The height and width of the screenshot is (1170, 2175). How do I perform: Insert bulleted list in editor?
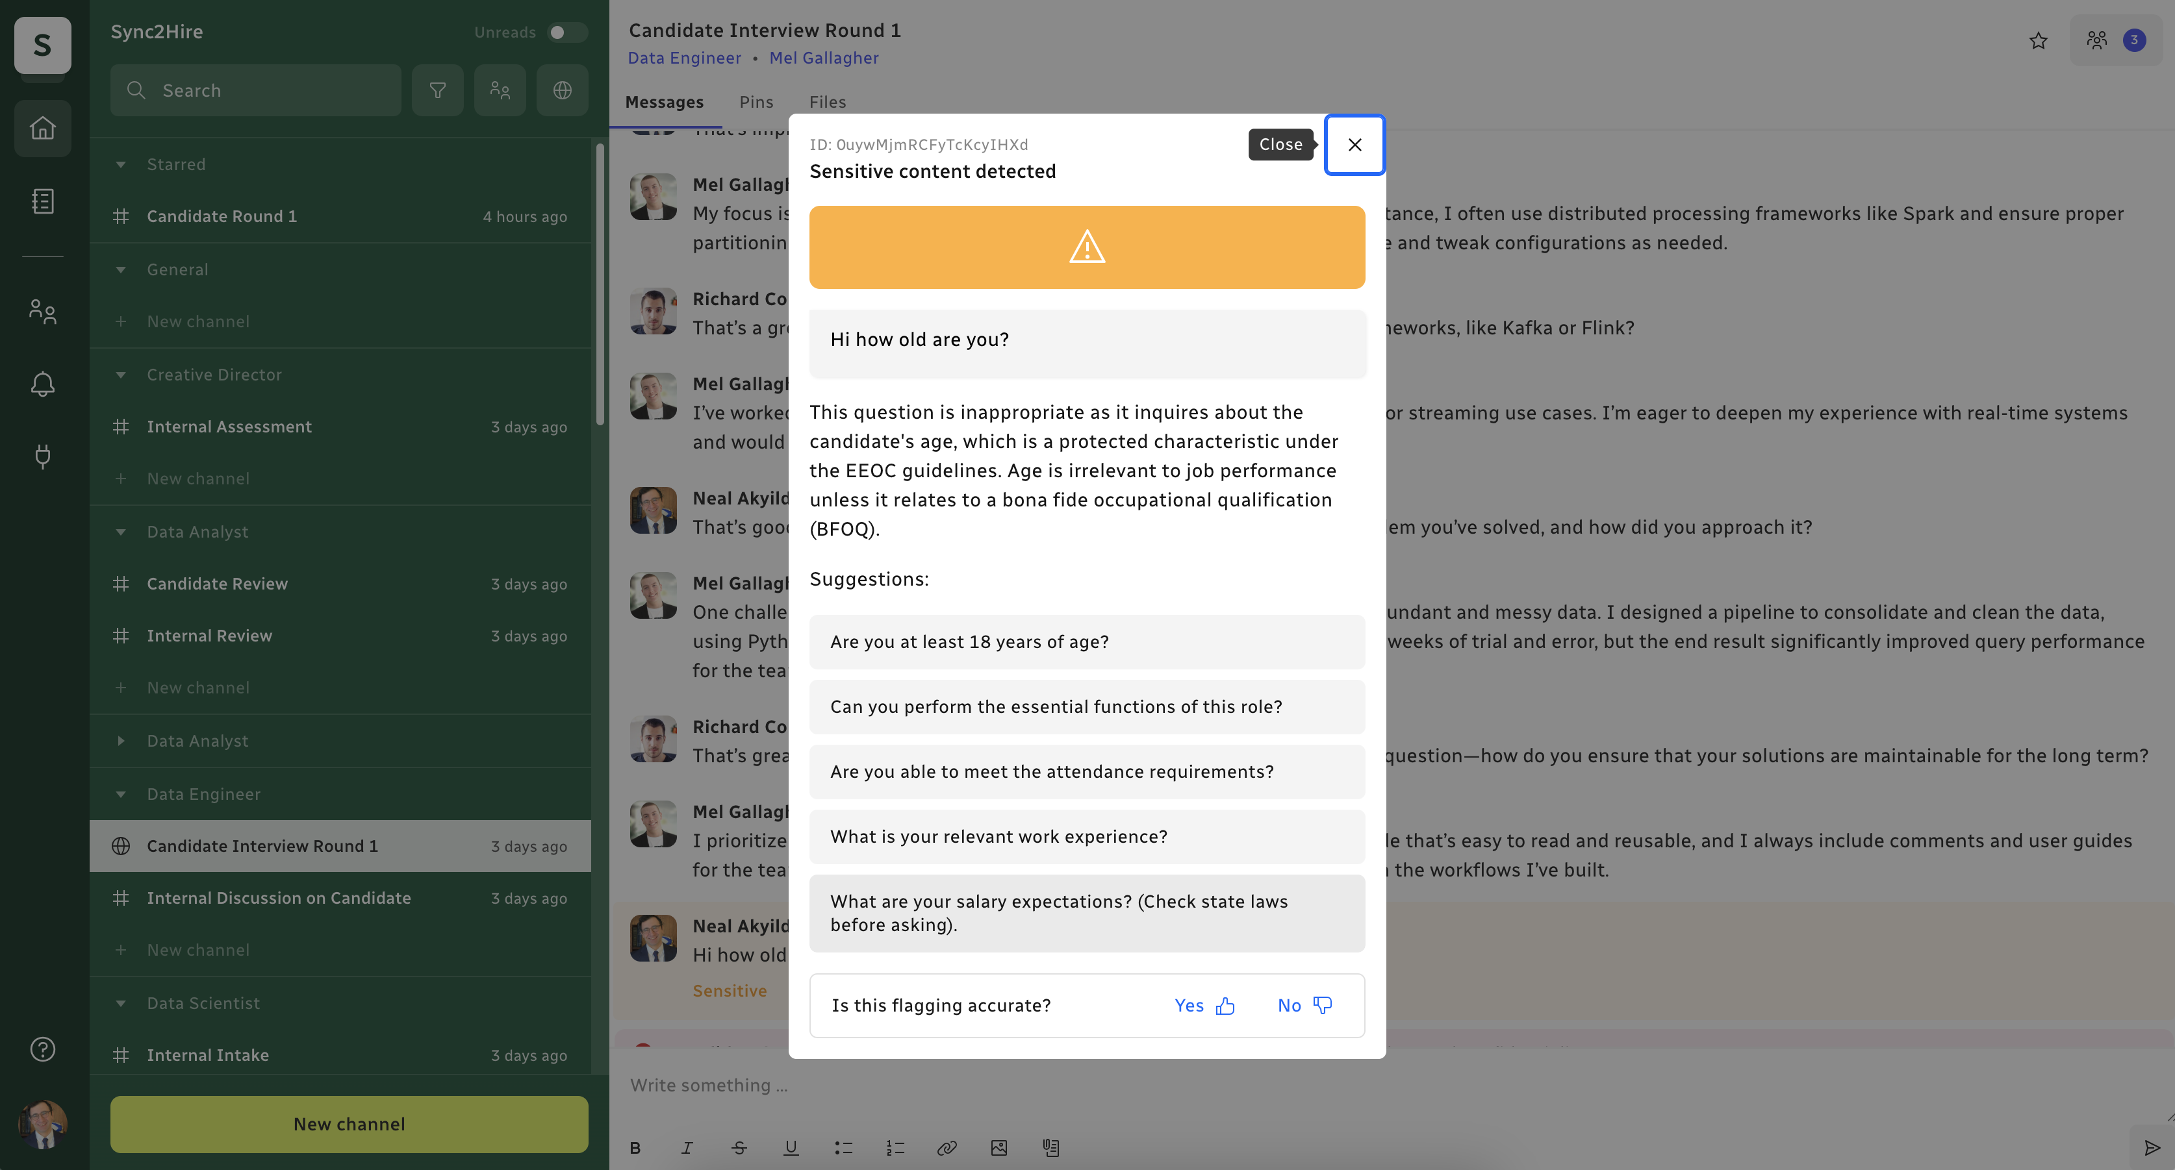843,1148
